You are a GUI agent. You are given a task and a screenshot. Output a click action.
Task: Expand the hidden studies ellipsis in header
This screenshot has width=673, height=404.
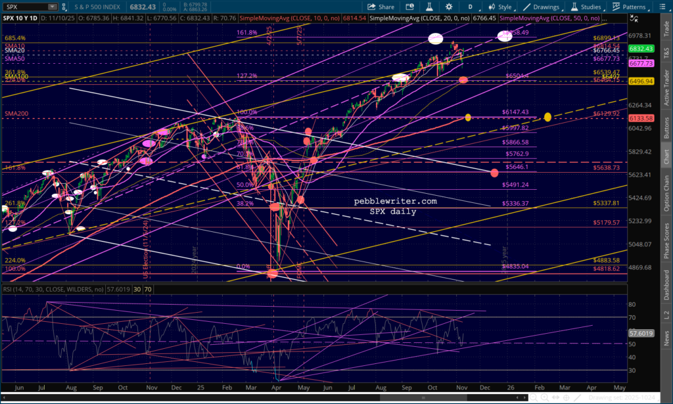coord(605,18)
